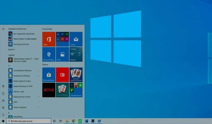Open the Microsoft Mahjong tile

pyautogui.click(x=62, y=90)
